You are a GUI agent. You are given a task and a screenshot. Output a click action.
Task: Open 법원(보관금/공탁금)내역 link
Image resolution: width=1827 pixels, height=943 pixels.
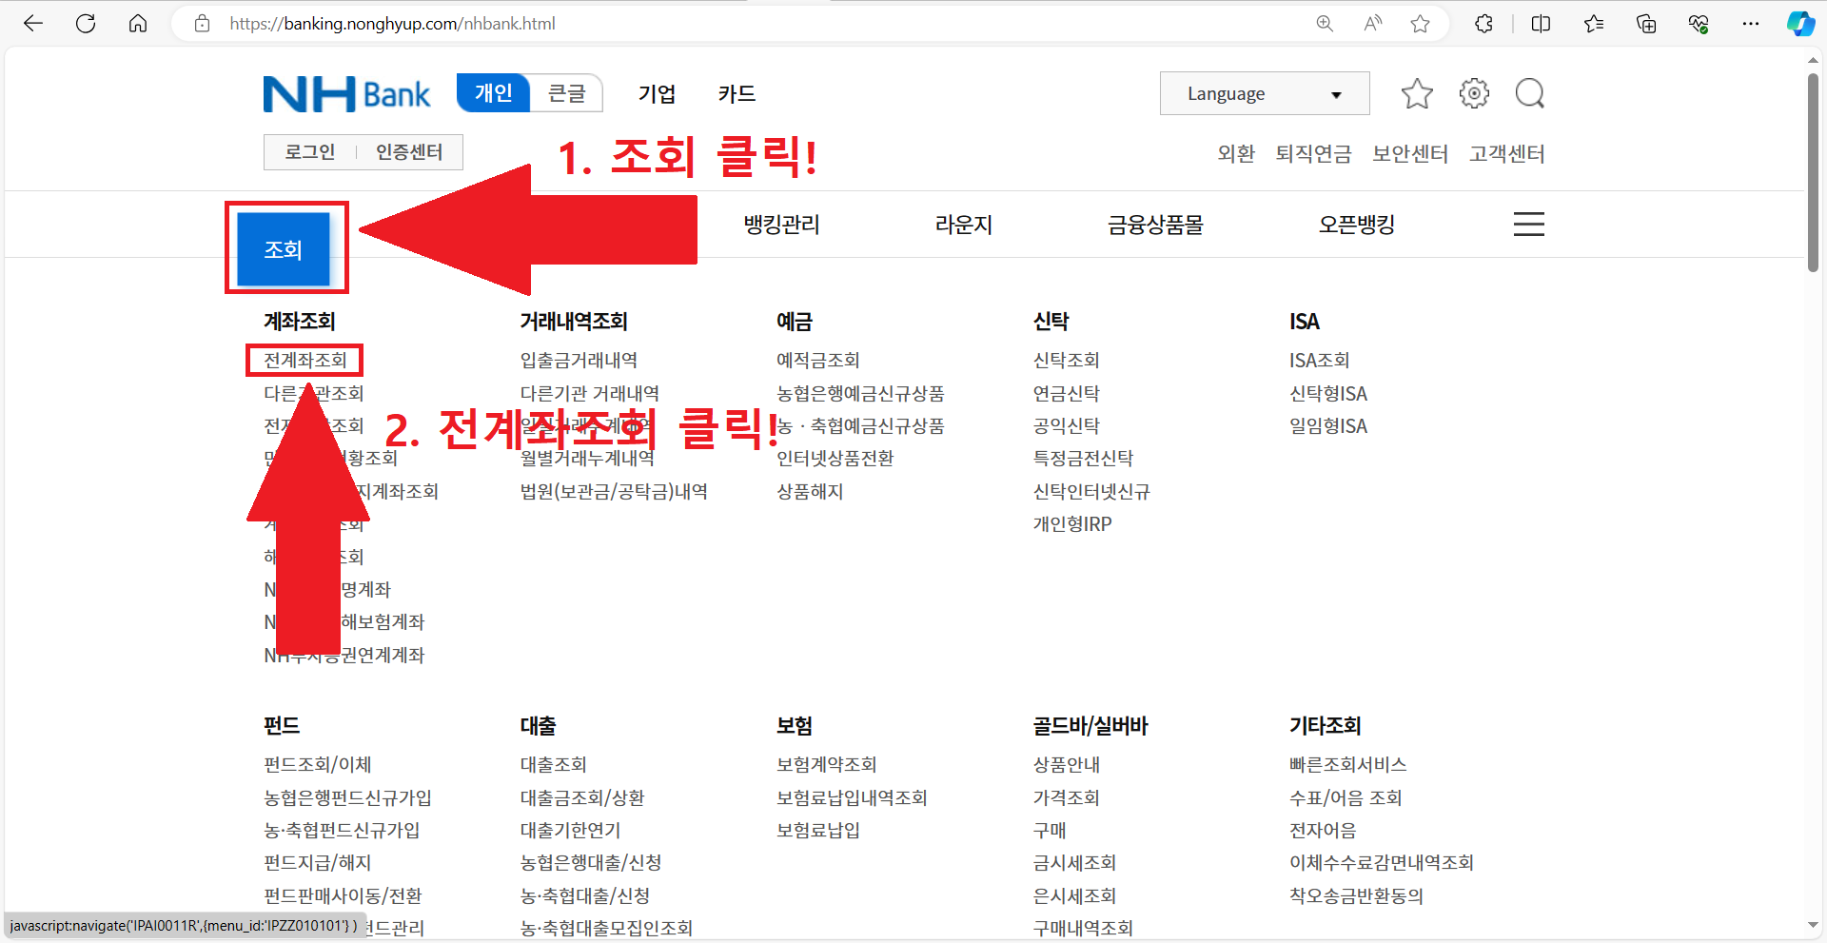(x=614, y=492)
